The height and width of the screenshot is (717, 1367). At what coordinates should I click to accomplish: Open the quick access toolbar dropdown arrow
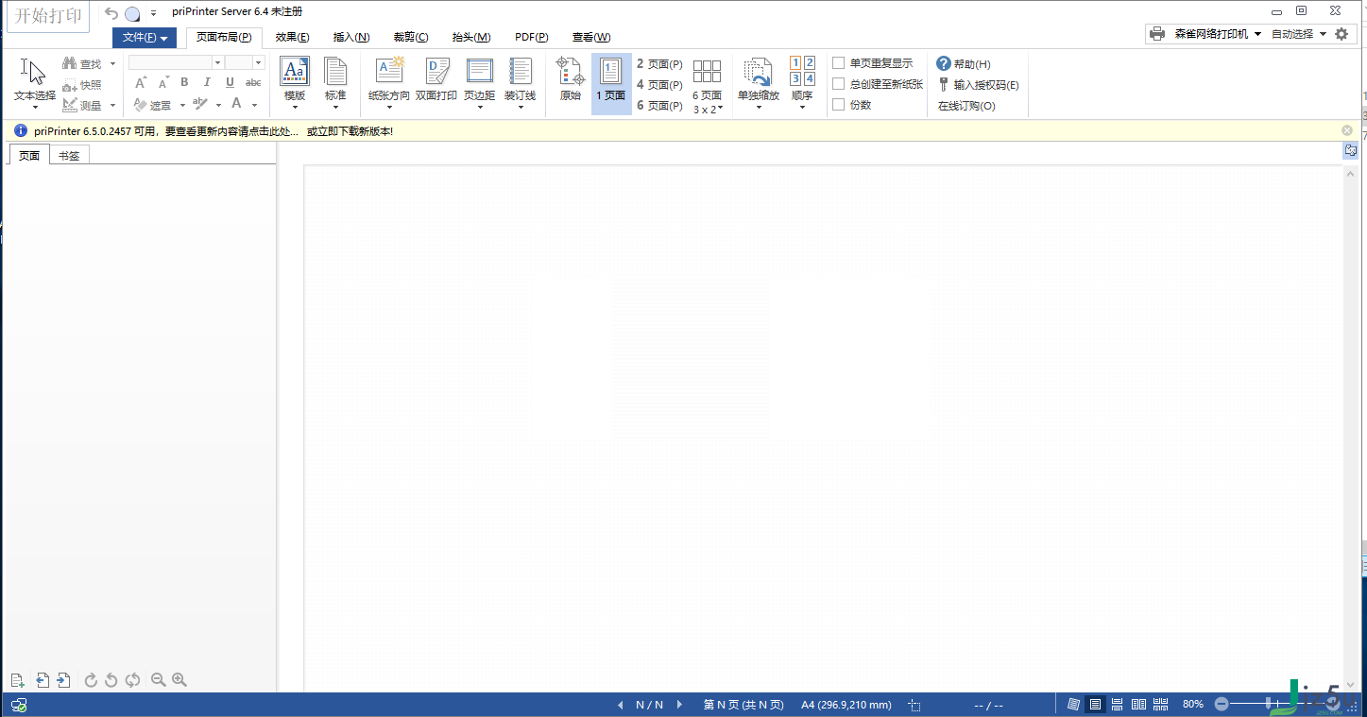(153, 13)
